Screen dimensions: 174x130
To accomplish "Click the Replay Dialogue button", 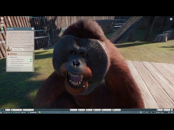I will pos(18,50).
